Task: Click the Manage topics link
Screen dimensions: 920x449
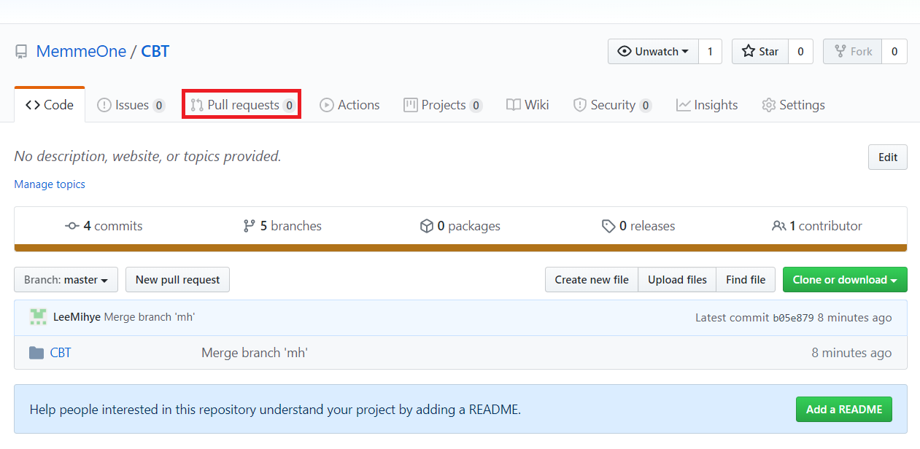Action: [50, 184]
